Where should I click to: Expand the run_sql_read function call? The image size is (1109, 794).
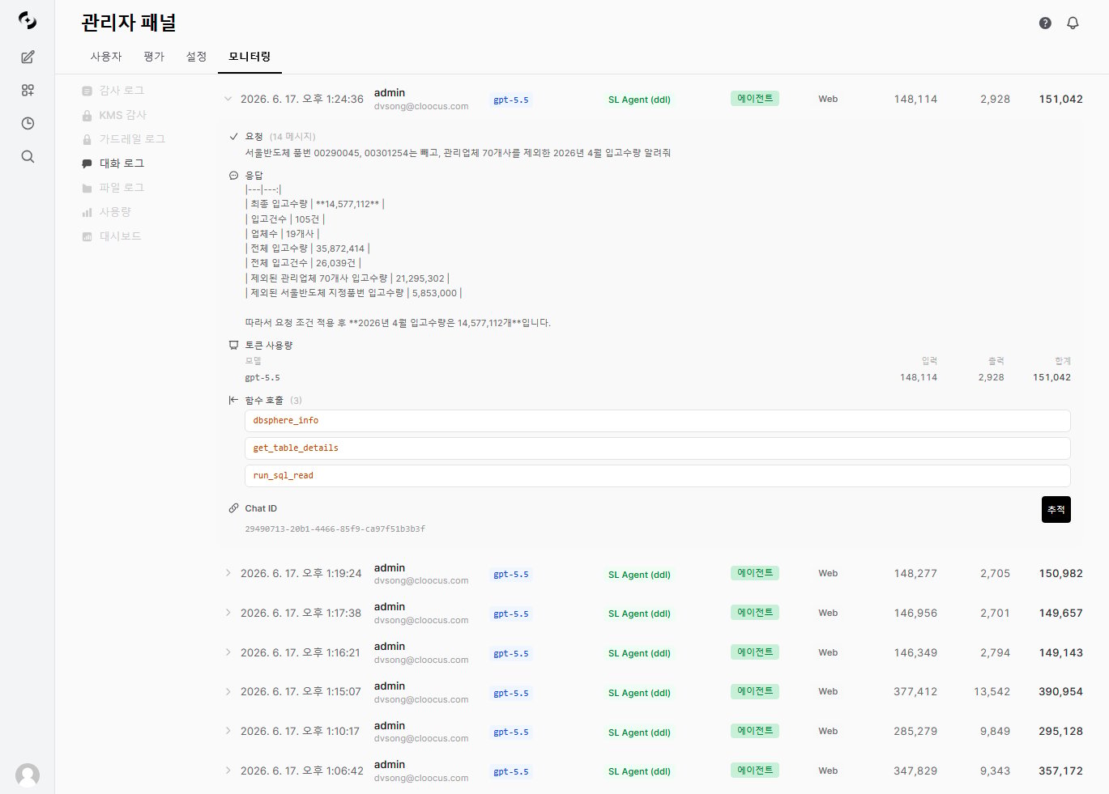tap(657, 476)
